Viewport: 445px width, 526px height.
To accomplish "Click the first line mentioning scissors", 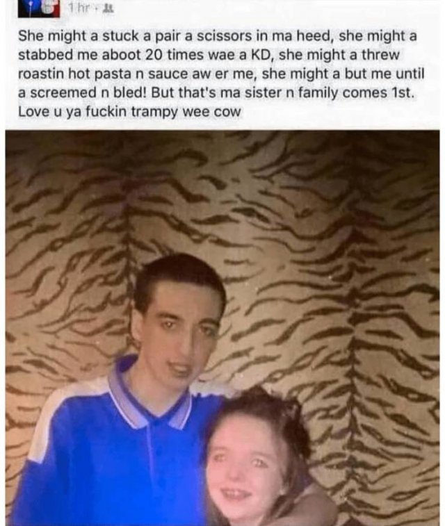I will click(x=218, y=36).
